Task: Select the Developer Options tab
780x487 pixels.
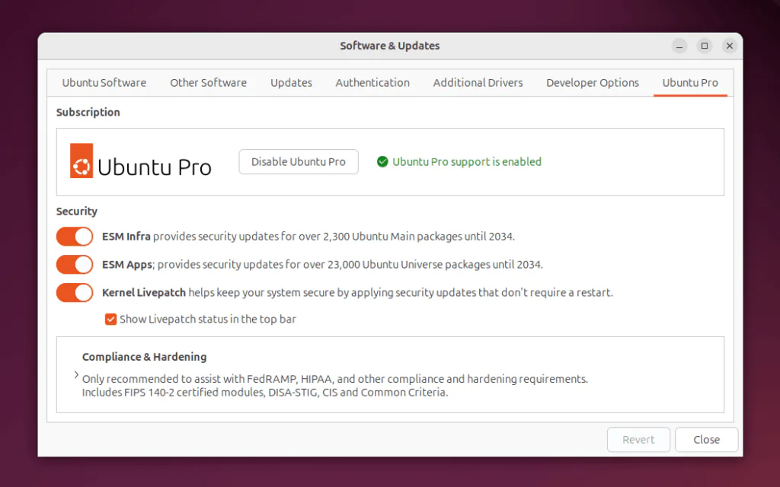Action: pyautogui.click(x=593, y=82)
